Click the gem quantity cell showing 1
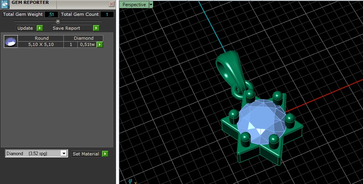Viewport: 363px width, 184px height. (71, 45)
